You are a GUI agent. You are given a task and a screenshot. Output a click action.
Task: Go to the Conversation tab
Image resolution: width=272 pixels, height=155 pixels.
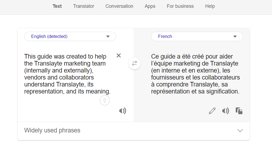click(119, 6)
